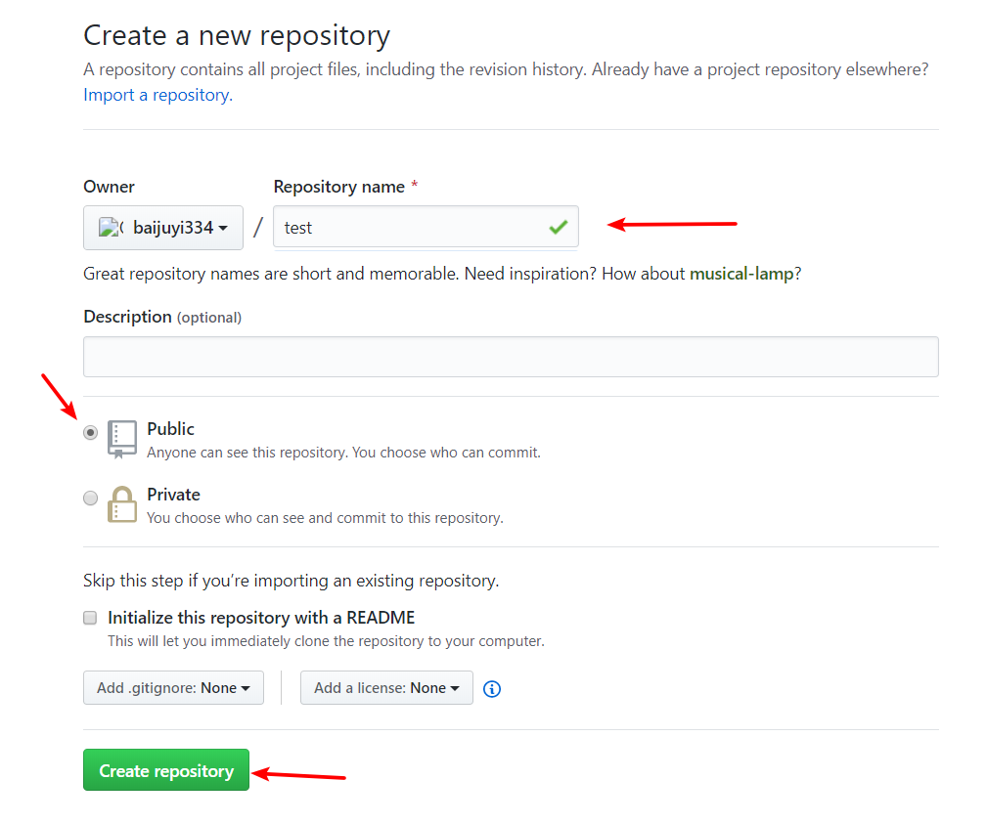987x823 pixels.
Task: Open the Owner baijuyi334 dropdown
Action: pyautogui.click(x=163, y=228)
